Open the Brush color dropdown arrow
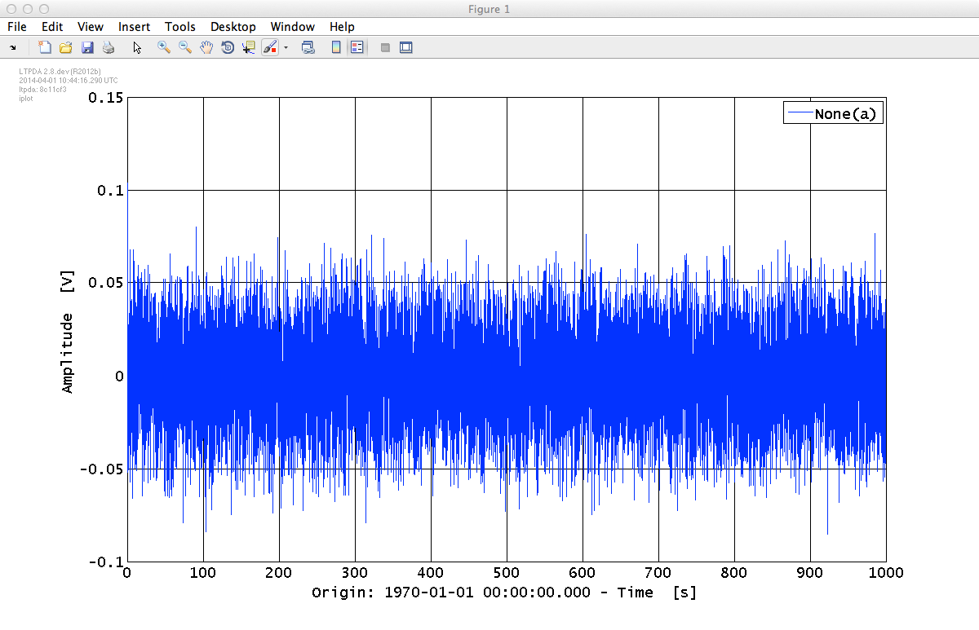979x630 pixels. pos(286,48)
